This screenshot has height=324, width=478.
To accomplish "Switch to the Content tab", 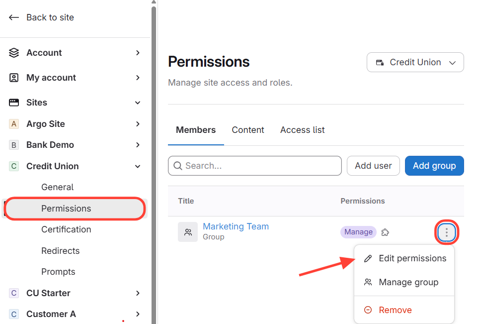I will 247,130.
